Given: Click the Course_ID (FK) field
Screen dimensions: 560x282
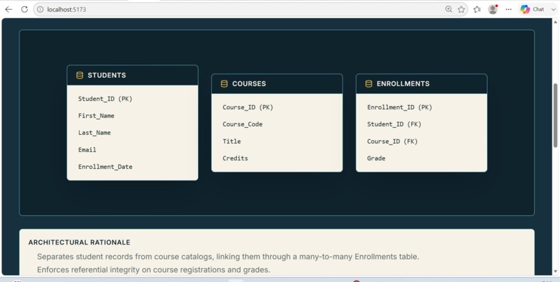Looking at the screenshot, I should pyautogui.click(x=393, y=142).
